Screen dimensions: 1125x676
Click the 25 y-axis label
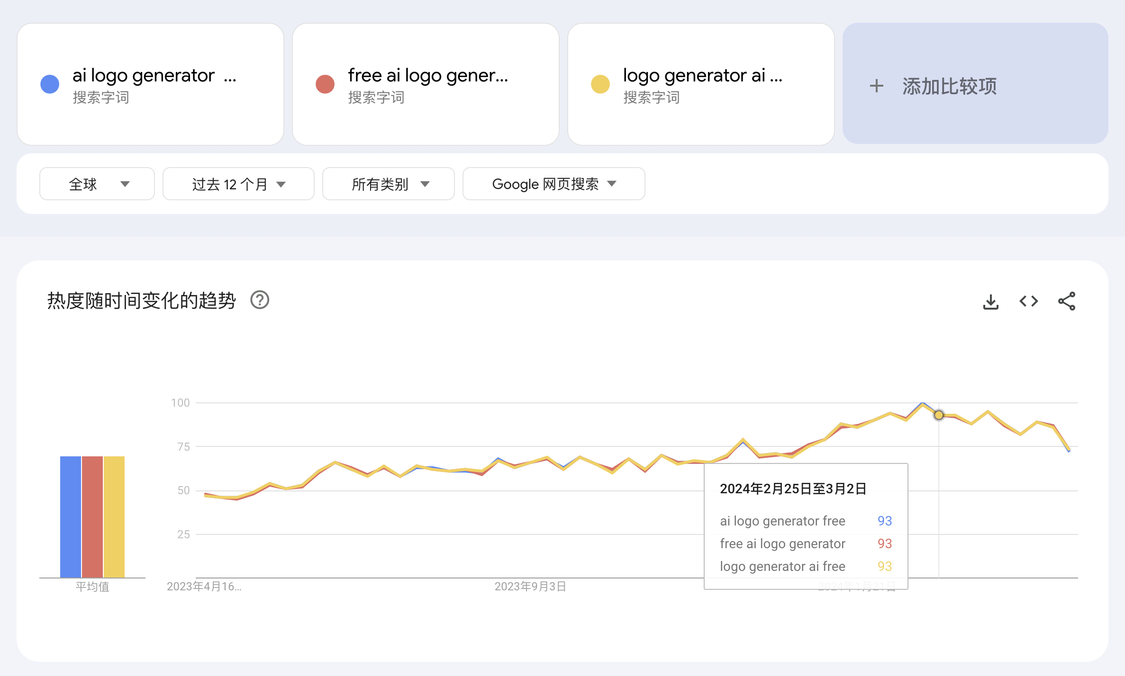pos(183,534)
